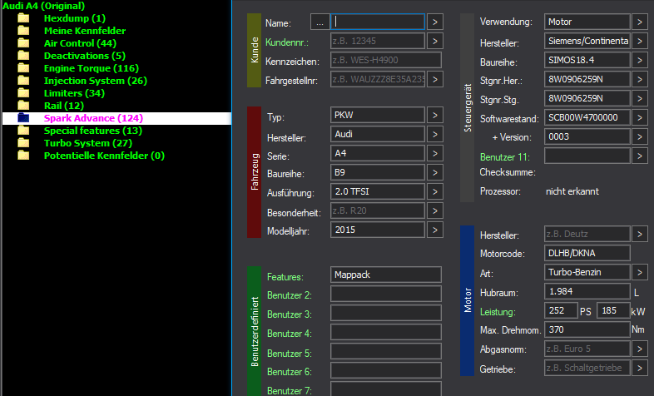Click the folder icon beside Air Control
654x396 pixels.
[24, 43]
